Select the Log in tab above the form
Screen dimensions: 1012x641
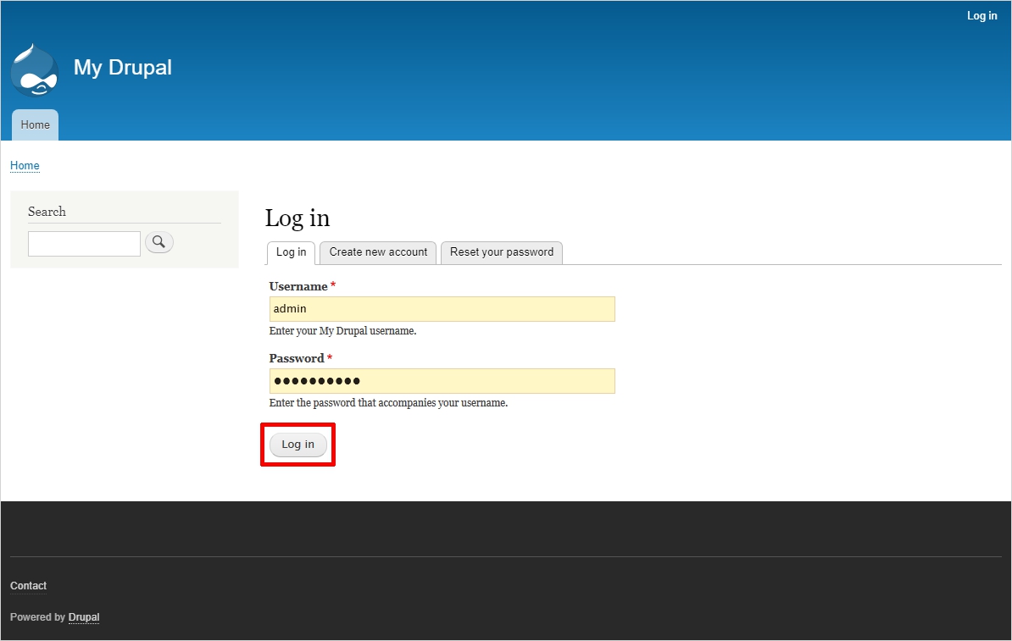[291, 252]
